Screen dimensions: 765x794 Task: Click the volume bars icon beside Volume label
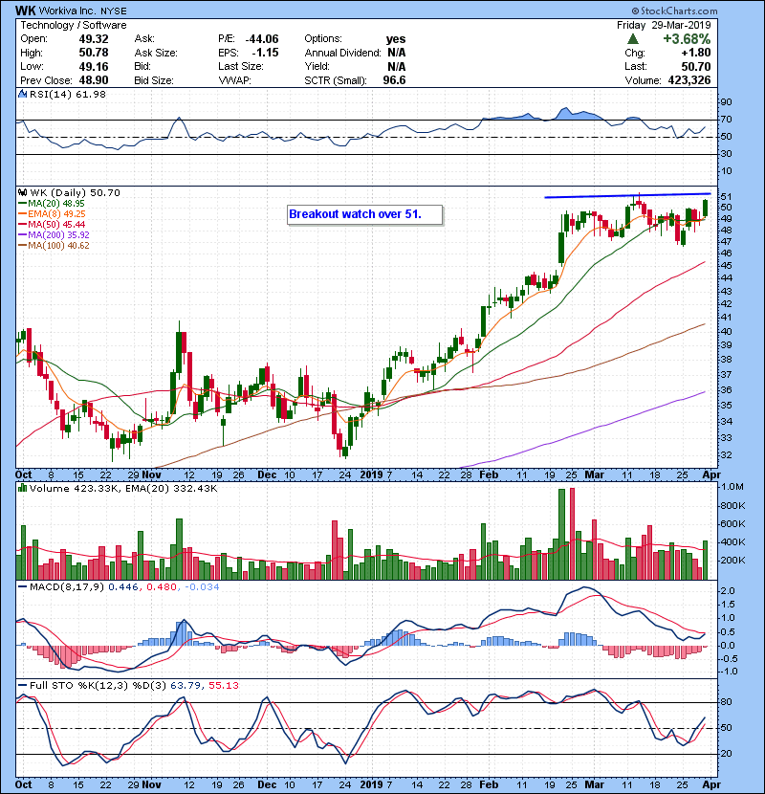click(x=22, y=488)
